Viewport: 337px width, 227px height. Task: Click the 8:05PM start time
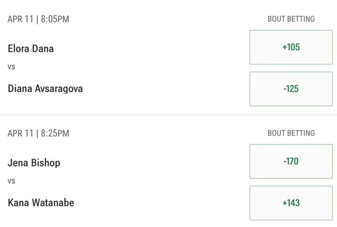click(55, 19)
